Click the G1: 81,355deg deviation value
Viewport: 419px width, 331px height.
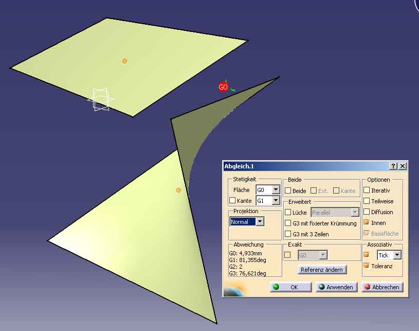247,260
